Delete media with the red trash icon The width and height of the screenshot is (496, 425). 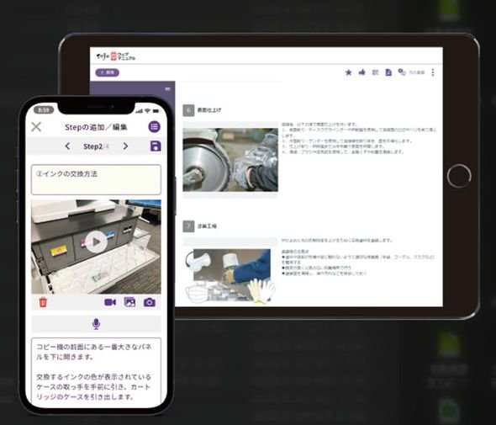click(43, 302)
